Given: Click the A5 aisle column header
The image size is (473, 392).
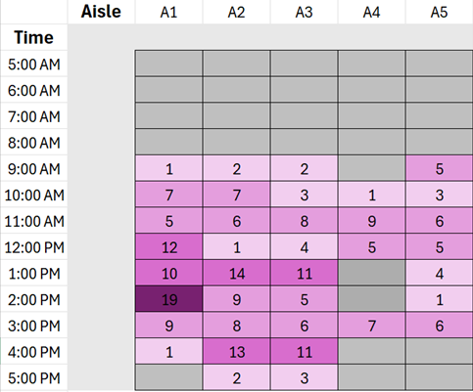Looking at the screenshot, I should point(440,12).
